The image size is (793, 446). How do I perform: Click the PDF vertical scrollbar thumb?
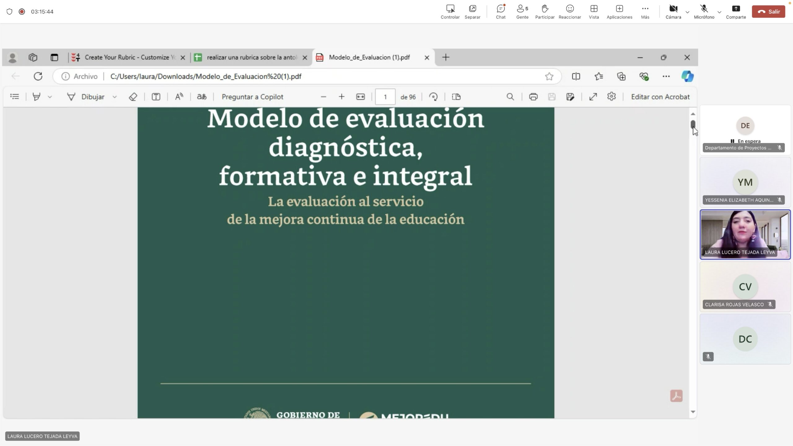click(x=693, y=125)
